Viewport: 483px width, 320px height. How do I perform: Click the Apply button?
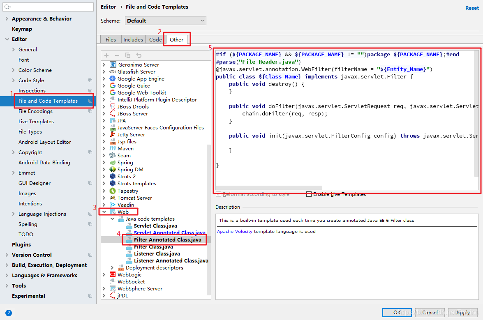pyautogui.click(x=463, y=313)
